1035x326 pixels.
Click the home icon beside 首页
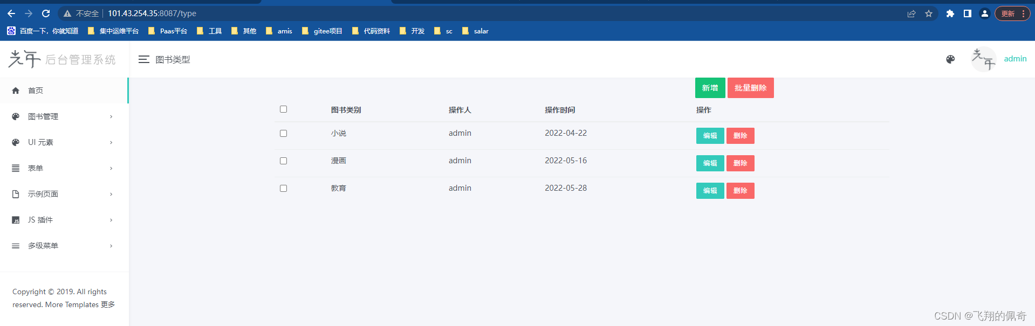pos(16,91)
